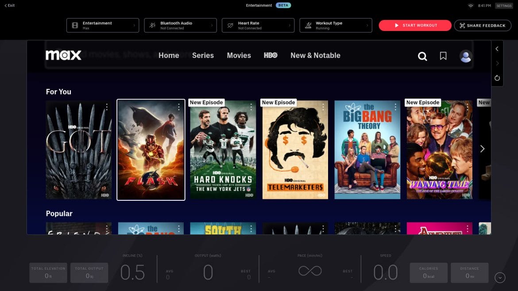Switch to the Movies tab

[239, 55]
